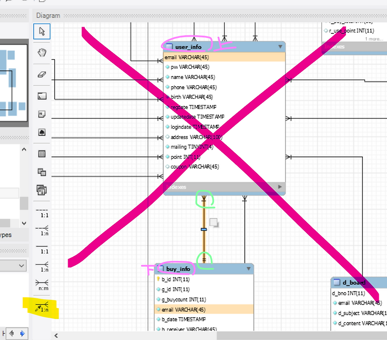Select the standard mouse pointer tool
The height and width of the screenshot is (340, 387).
(x=42, y=31)
